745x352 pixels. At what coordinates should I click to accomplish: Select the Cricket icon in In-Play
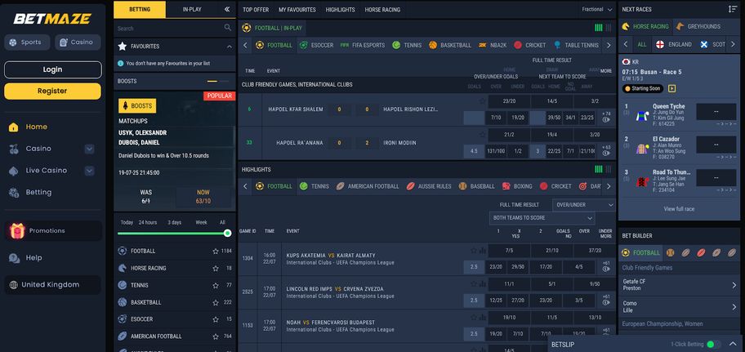pyautogui.click(x=517, y=45)
